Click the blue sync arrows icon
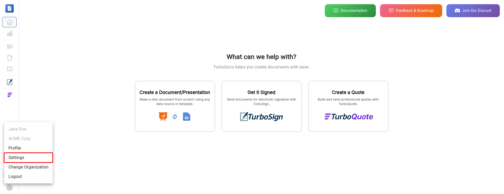This screenshot has height=194, width=504. pyautogui.click(x=175, y=117)
